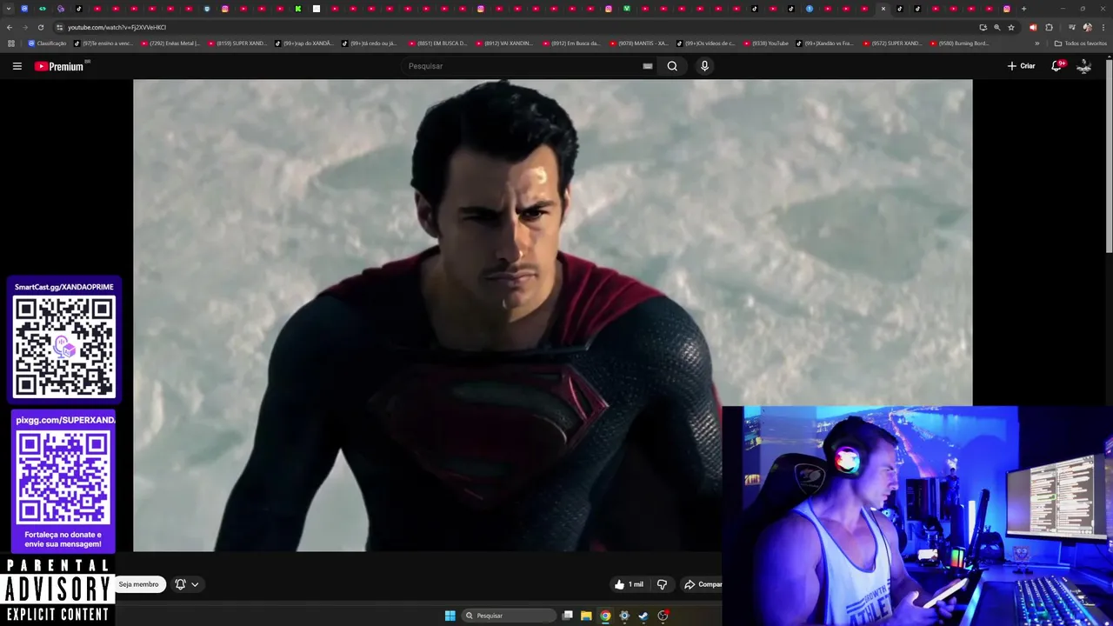Open the on-screen keyboard icon in the search box
Screen dimensions: 1113x626
pos(647,66)
